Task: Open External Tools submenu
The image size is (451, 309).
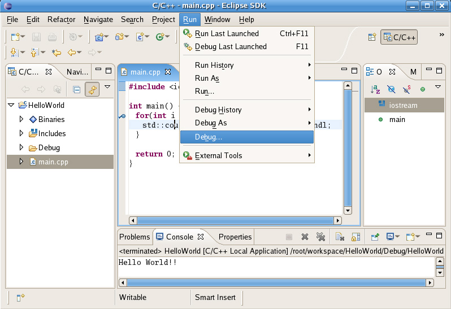Action: 247,155
